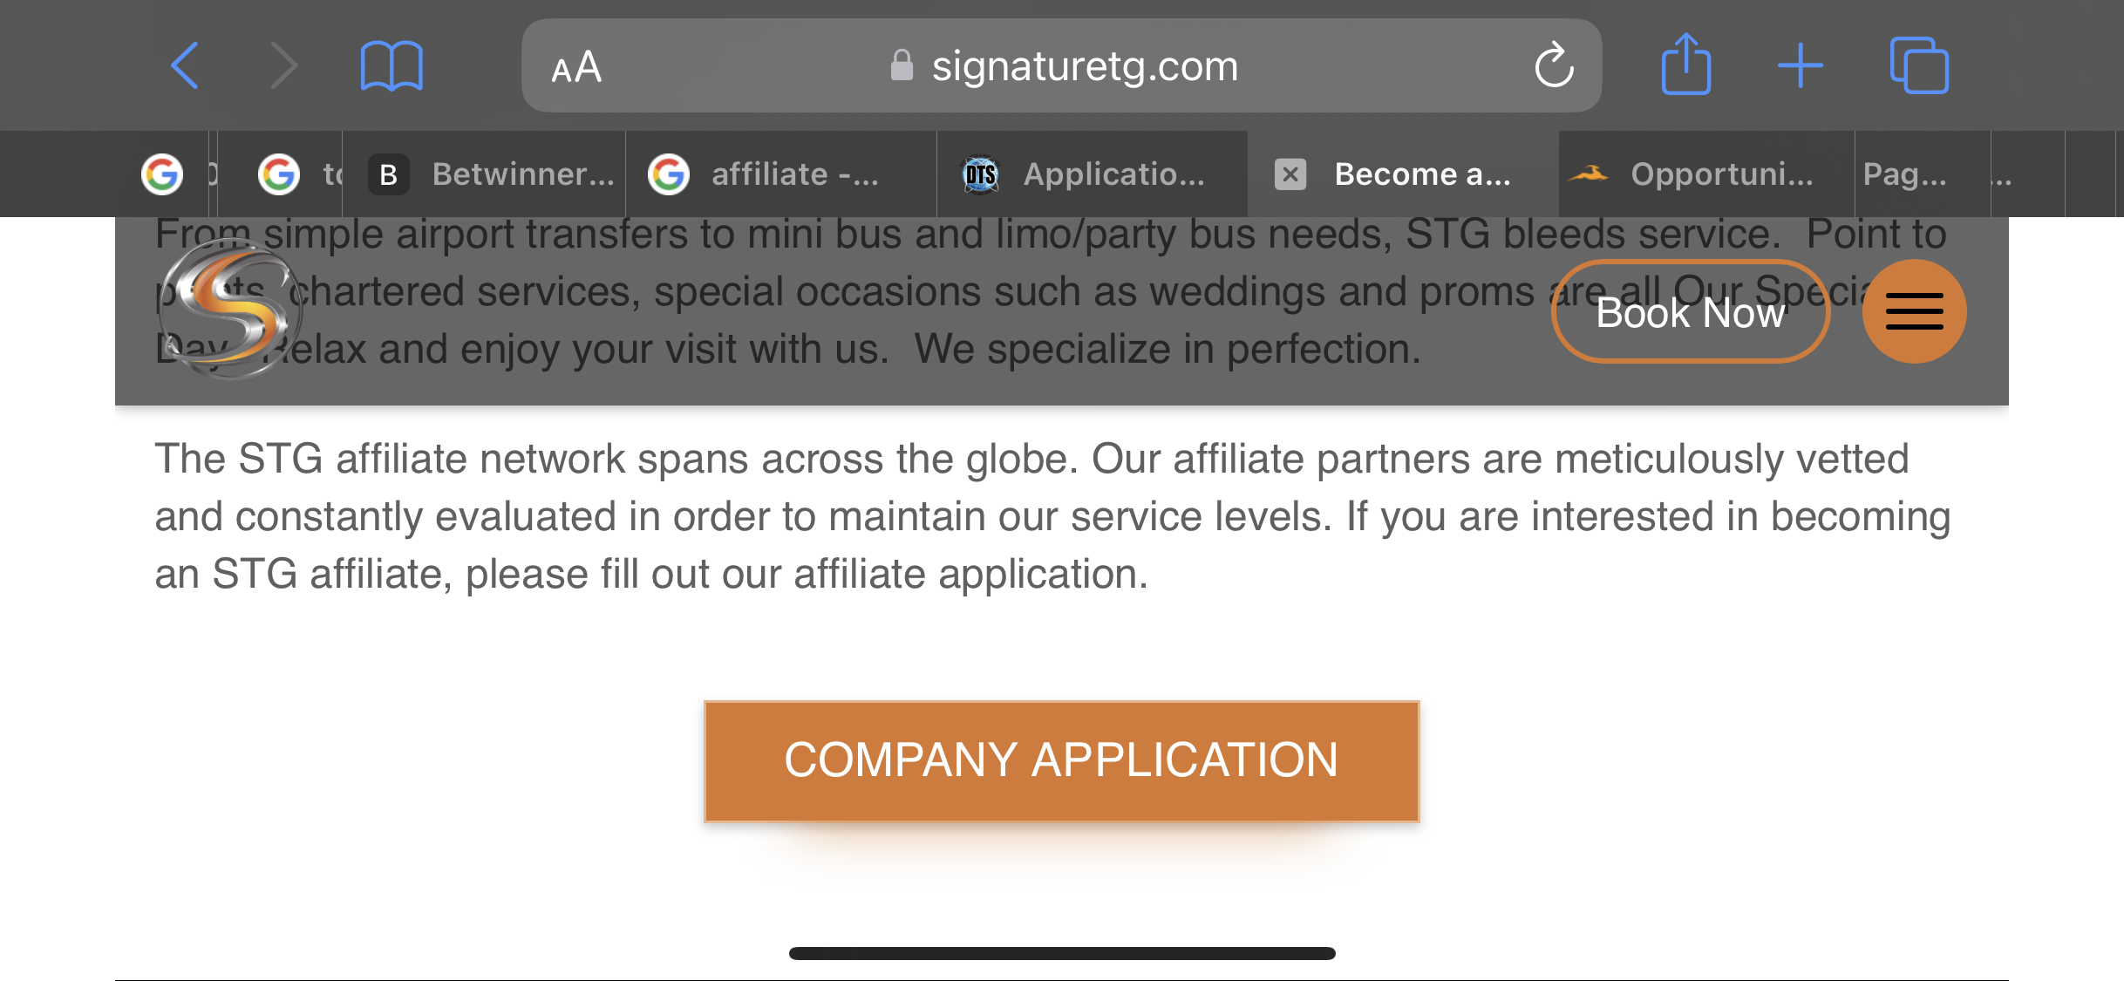This screenshot has height=981, width=2124.
Task: Go back using the back arrow
Action: pos(185,65)
